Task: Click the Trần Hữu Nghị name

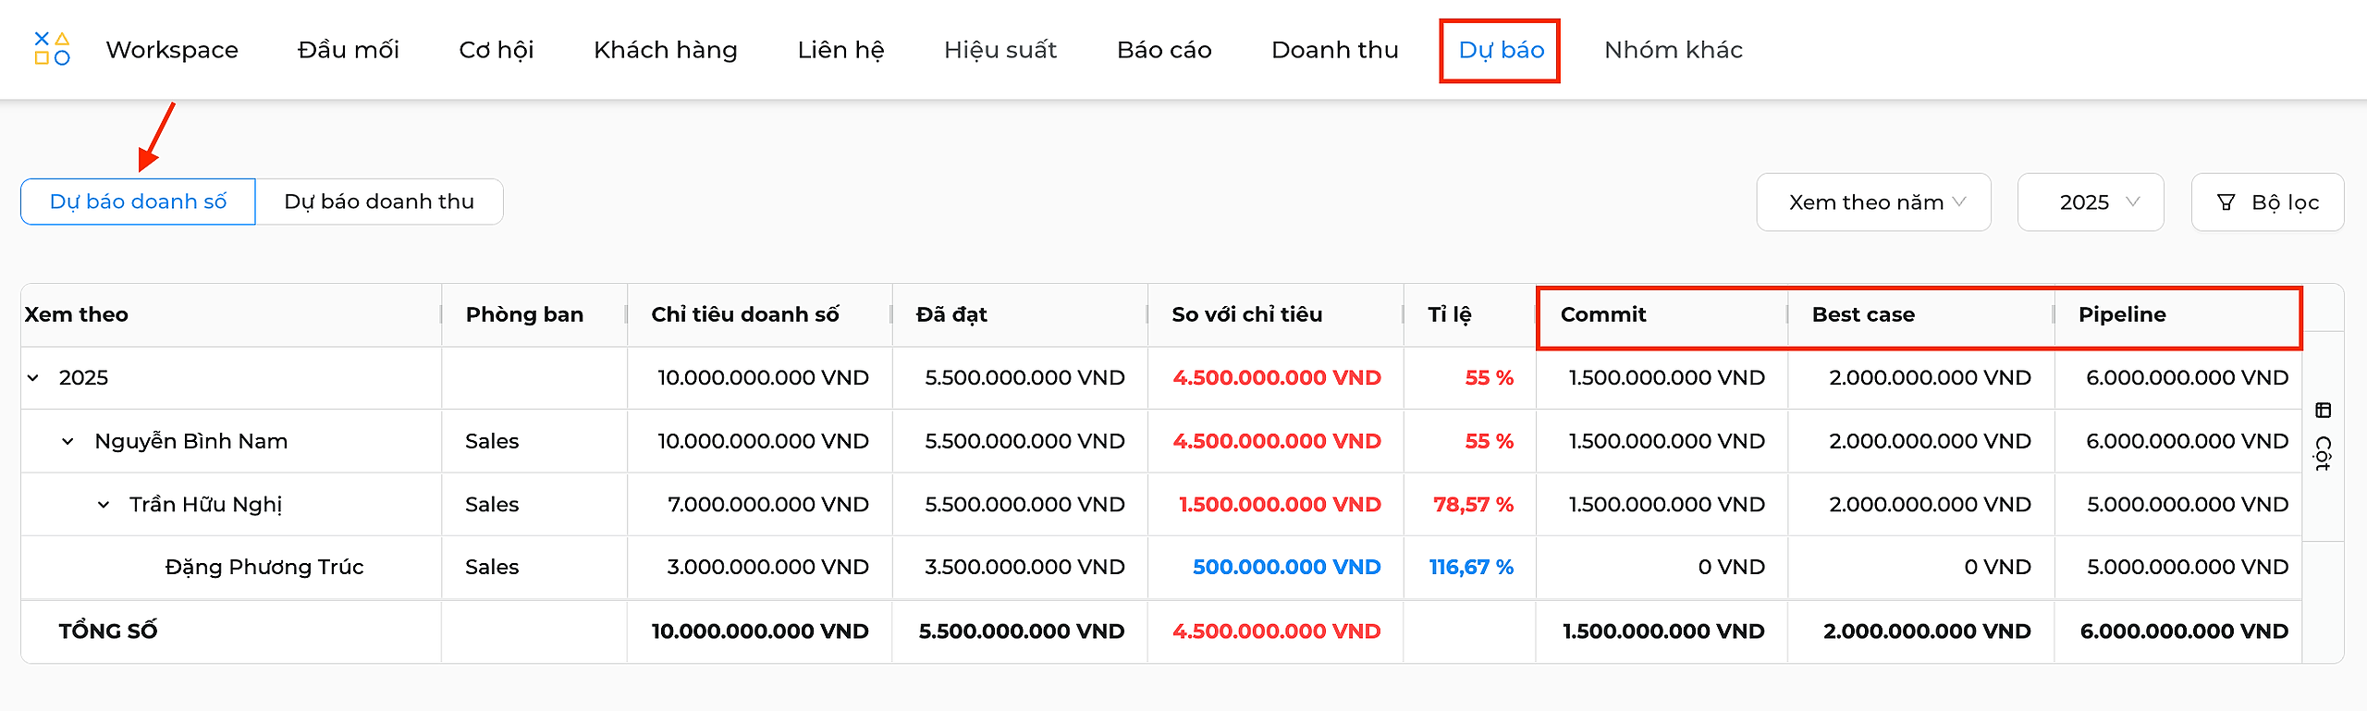Action: (205, 504)
